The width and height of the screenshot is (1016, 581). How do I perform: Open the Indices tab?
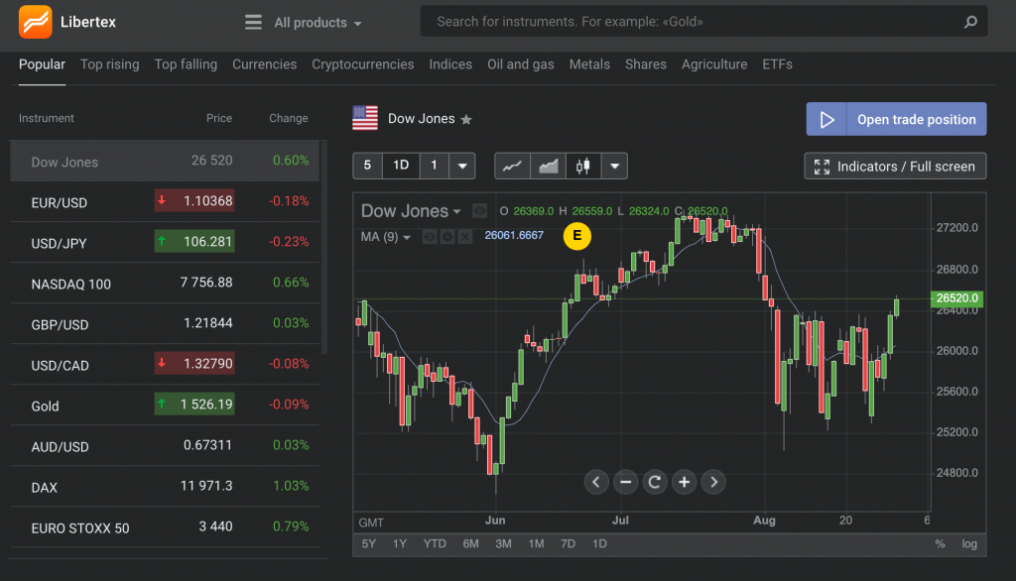[450, 64]
